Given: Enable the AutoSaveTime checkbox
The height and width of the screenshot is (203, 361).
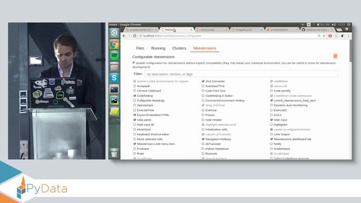Looking at the screenshot, I should 203,86.
